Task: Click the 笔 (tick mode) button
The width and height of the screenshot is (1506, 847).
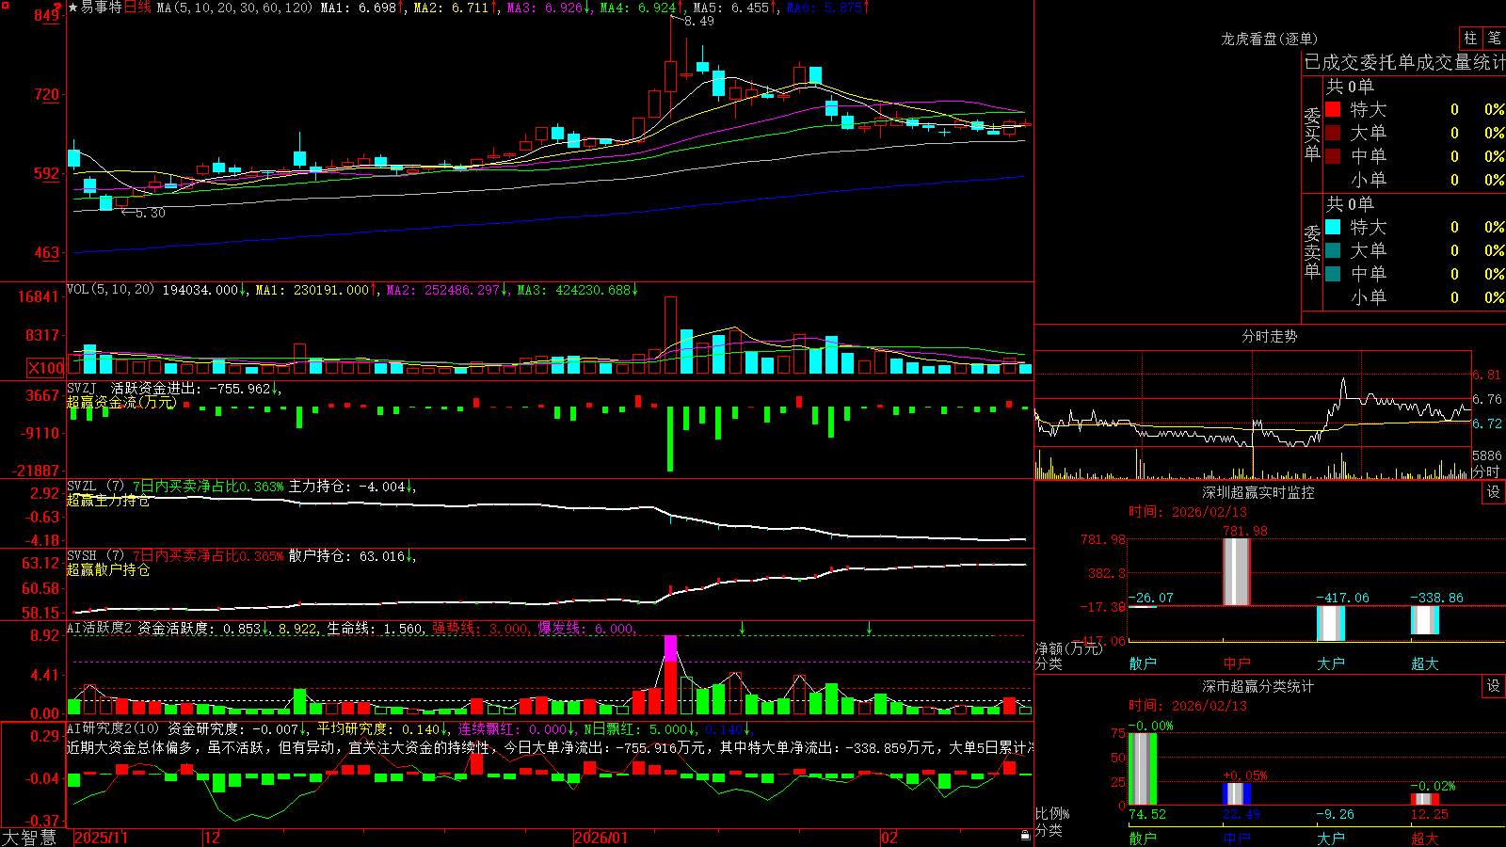Action: [x=1494, y=39]
